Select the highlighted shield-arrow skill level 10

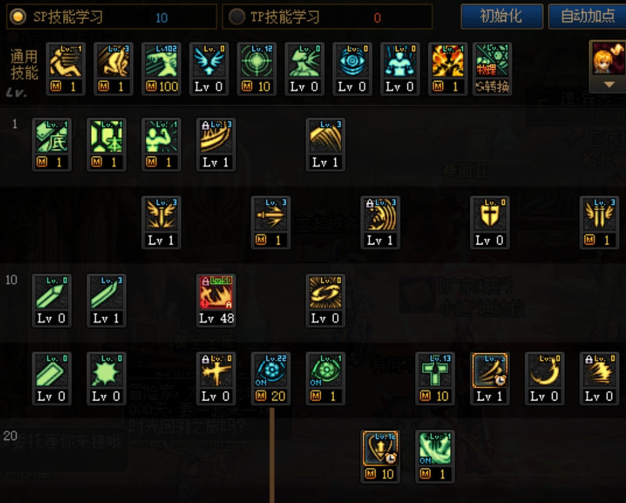[380, 457]
